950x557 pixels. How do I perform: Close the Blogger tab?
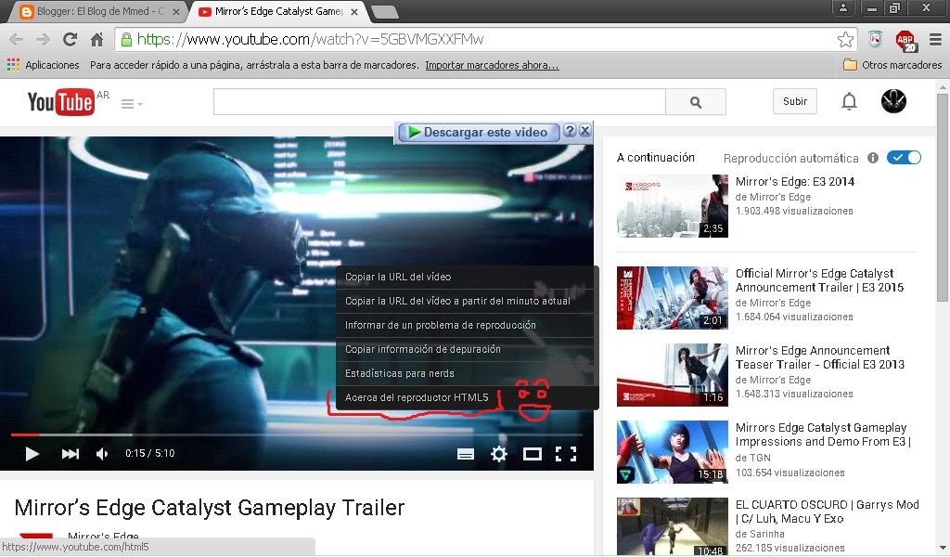pyautogui.click(x=175, y=12)
